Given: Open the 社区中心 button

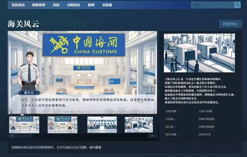Looking at the screenshot, I should [x=230, y=24].
